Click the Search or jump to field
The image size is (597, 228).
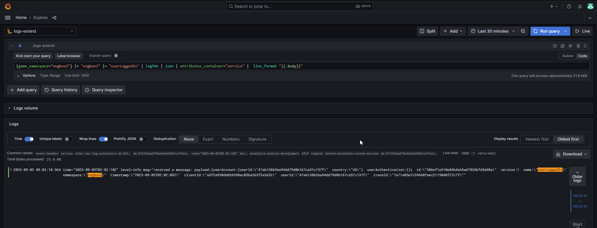pyautogui.click(x=299, y=6)
